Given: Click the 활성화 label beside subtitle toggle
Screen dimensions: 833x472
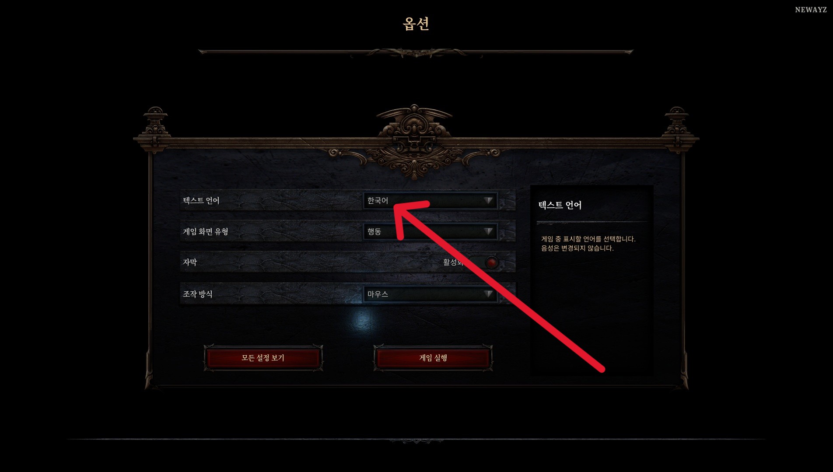Looking at the screenshot, I should coord(453,262).
